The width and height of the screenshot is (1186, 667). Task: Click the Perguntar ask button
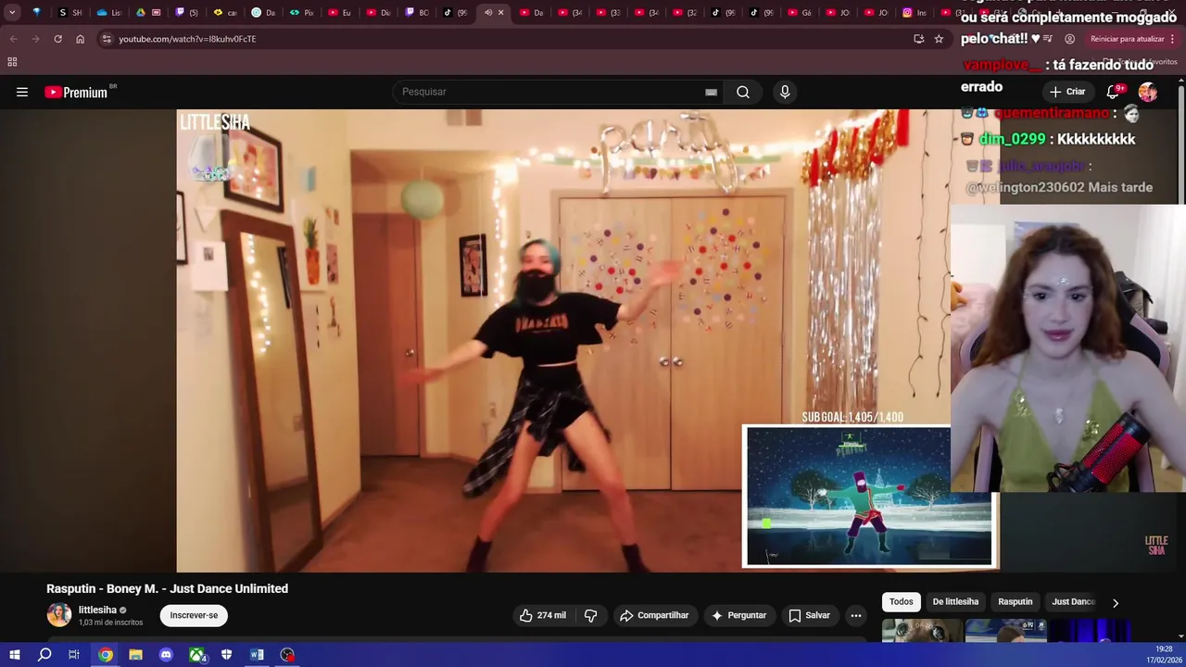(738, 615)
